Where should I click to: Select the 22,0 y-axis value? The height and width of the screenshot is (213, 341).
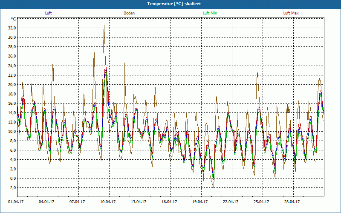coord(12,75)
